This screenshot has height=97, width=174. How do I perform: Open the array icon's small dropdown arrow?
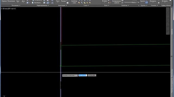(49, 3)
